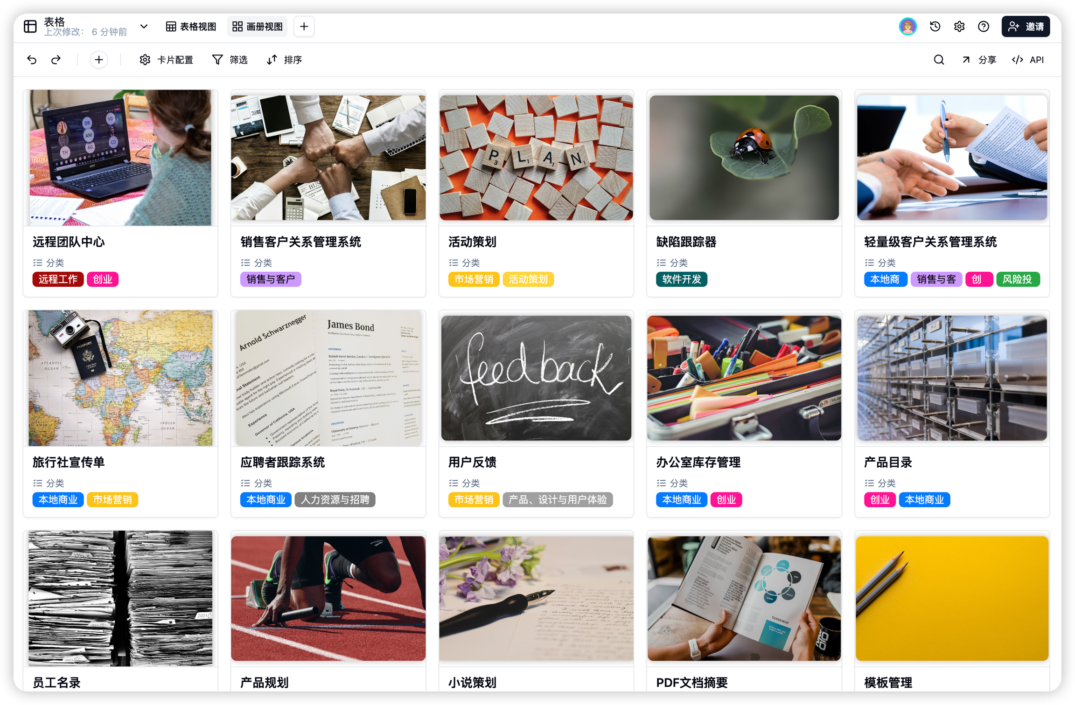Open the 筛选 filter options
The width and height of the screenshot is (1075, 705).
pyautogui.click(x=230, y=60)
